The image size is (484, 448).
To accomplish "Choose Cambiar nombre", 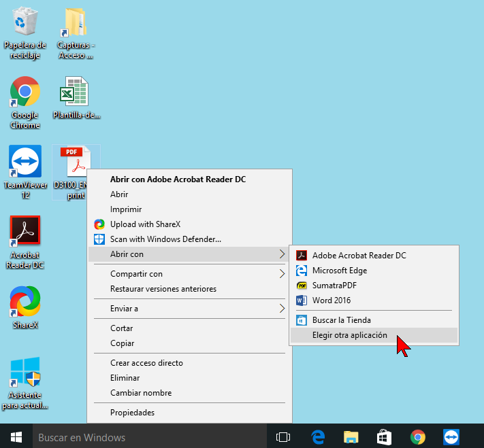I will pyautogui.click(x=189, y=393).
